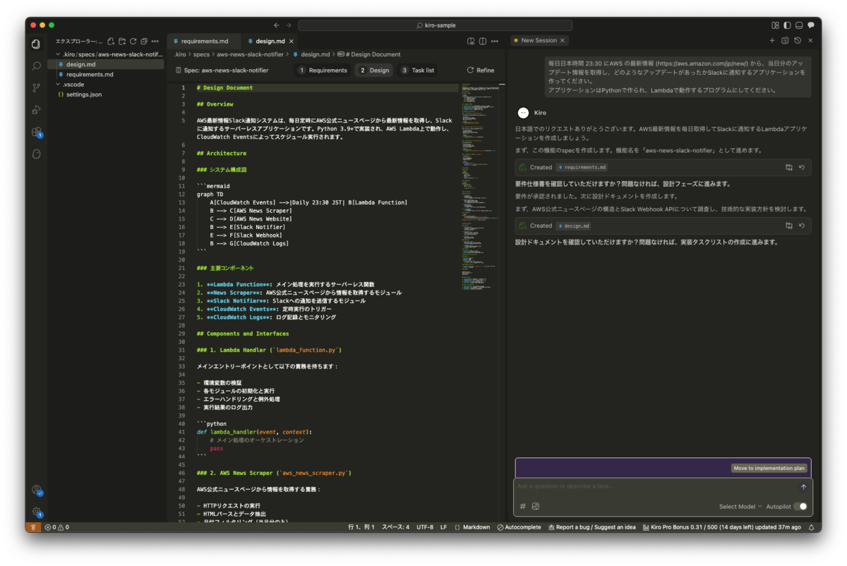
Task: Go to the Design spec step
Action: tap(373, 70)
